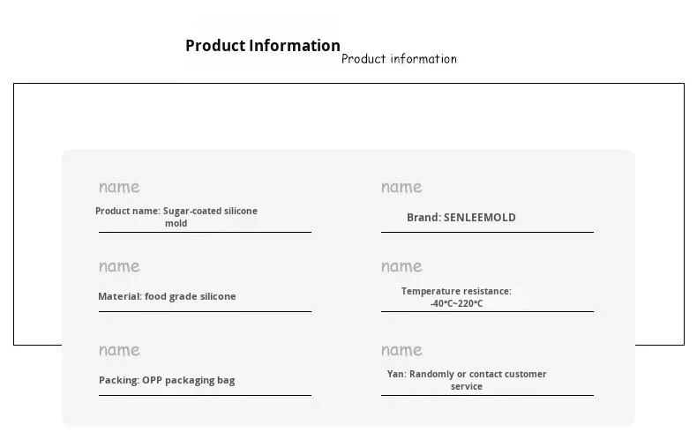The width and height of the screenshot is (697, 447).
Task: Click the underline beneath Material field
Action: (x=205, y=311)
